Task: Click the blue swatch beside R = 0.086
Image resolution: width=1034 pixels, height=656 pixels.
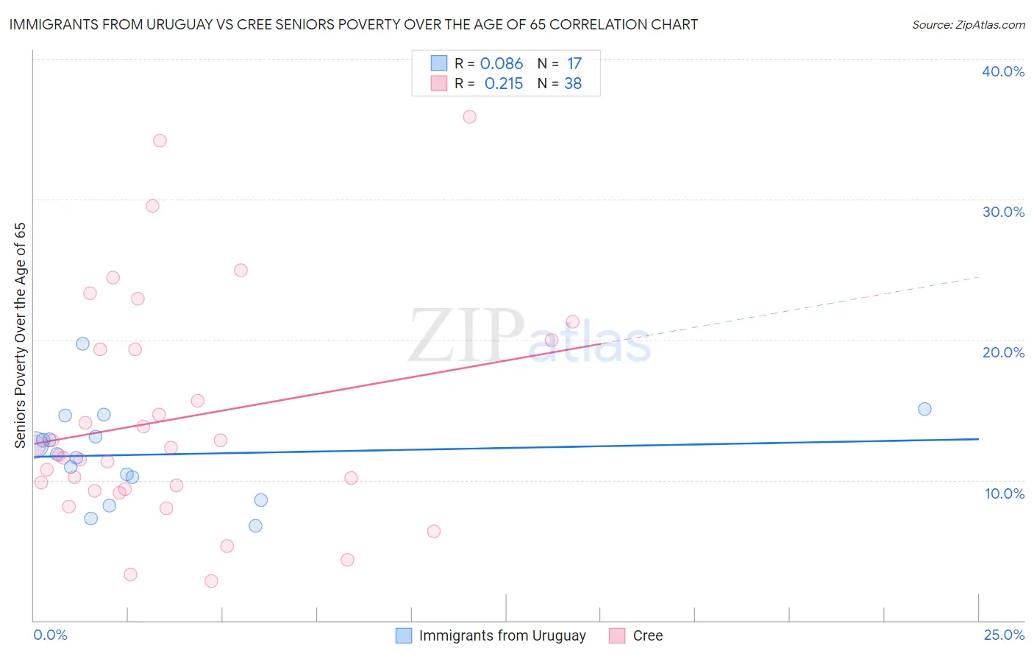Action: coord(439,63)
